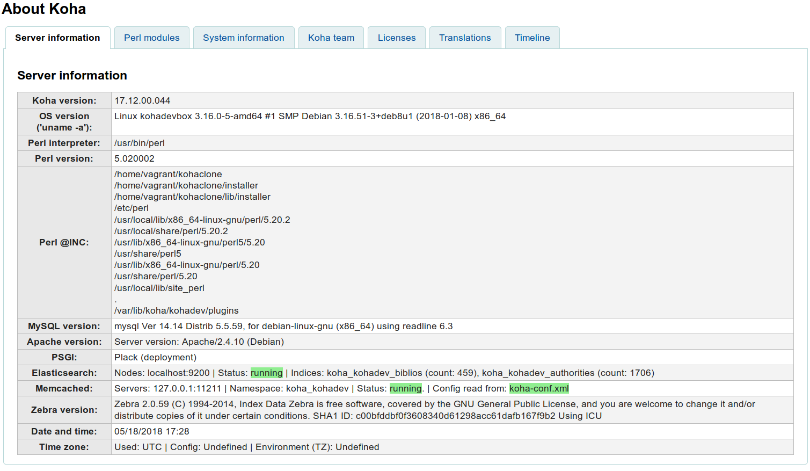
Task: Click the koha_kohadev_biblios index count text
Action: (402, 373)
